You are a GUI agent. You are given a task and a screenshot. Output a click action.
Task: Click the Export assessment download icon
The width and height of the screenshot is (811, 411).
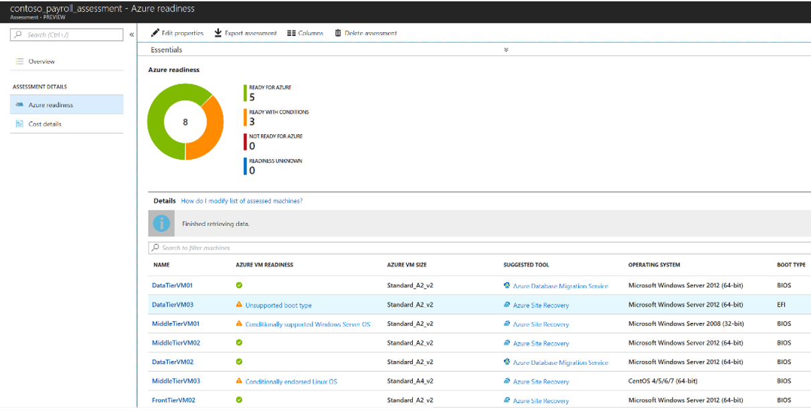(x=217, y=33)
